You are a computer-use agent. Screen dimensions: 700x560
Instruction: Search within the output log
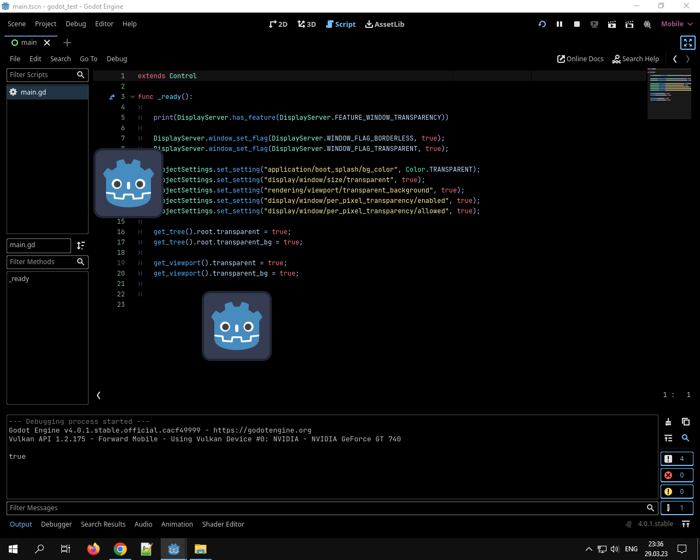tap(686, 438)
